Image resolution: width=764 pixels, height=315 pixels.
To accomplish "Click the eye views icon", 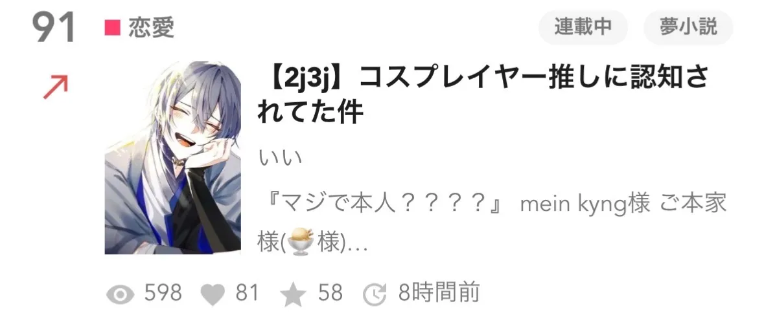I will point(120,294).
